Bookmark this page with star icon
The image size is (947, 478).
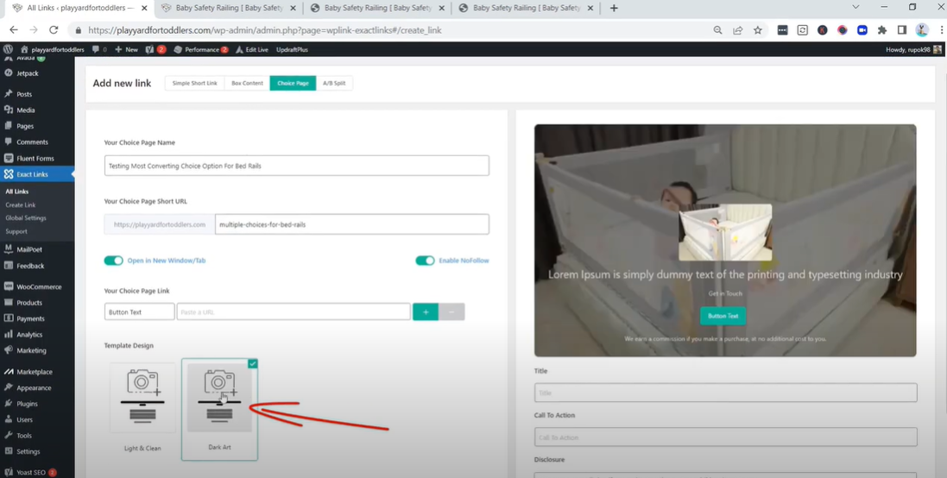pyautogui.click(x=757, y=30)
